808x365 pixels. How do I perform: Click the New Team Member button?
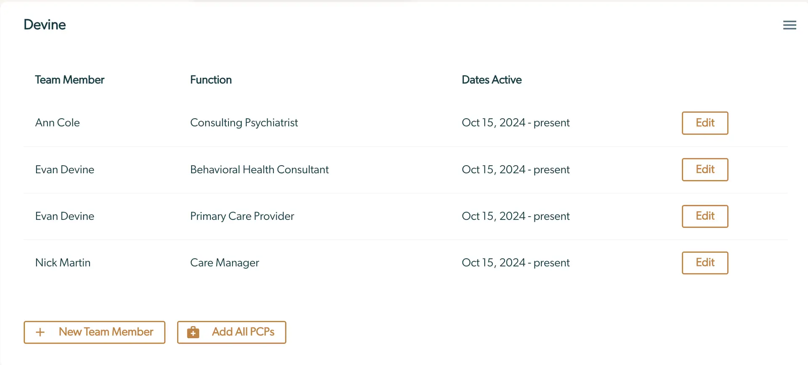click(x=94, y=332)
